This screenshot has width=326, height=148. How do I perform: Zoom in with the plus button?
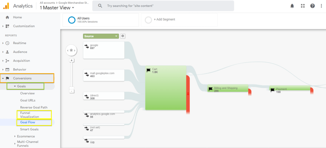point(72,60)
